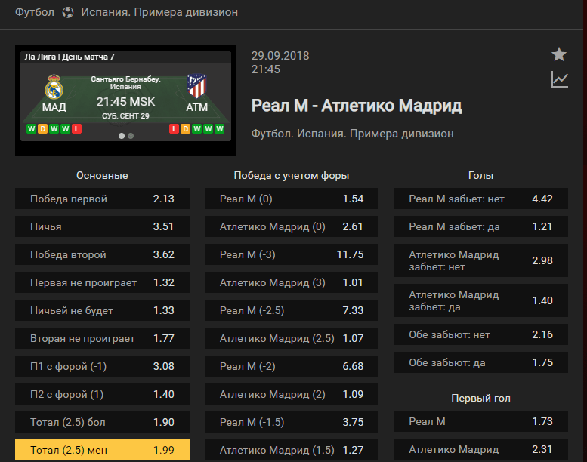Click the kickoff time 21:45 under date
Screen dimensions: 587x462
pos(266,69)
